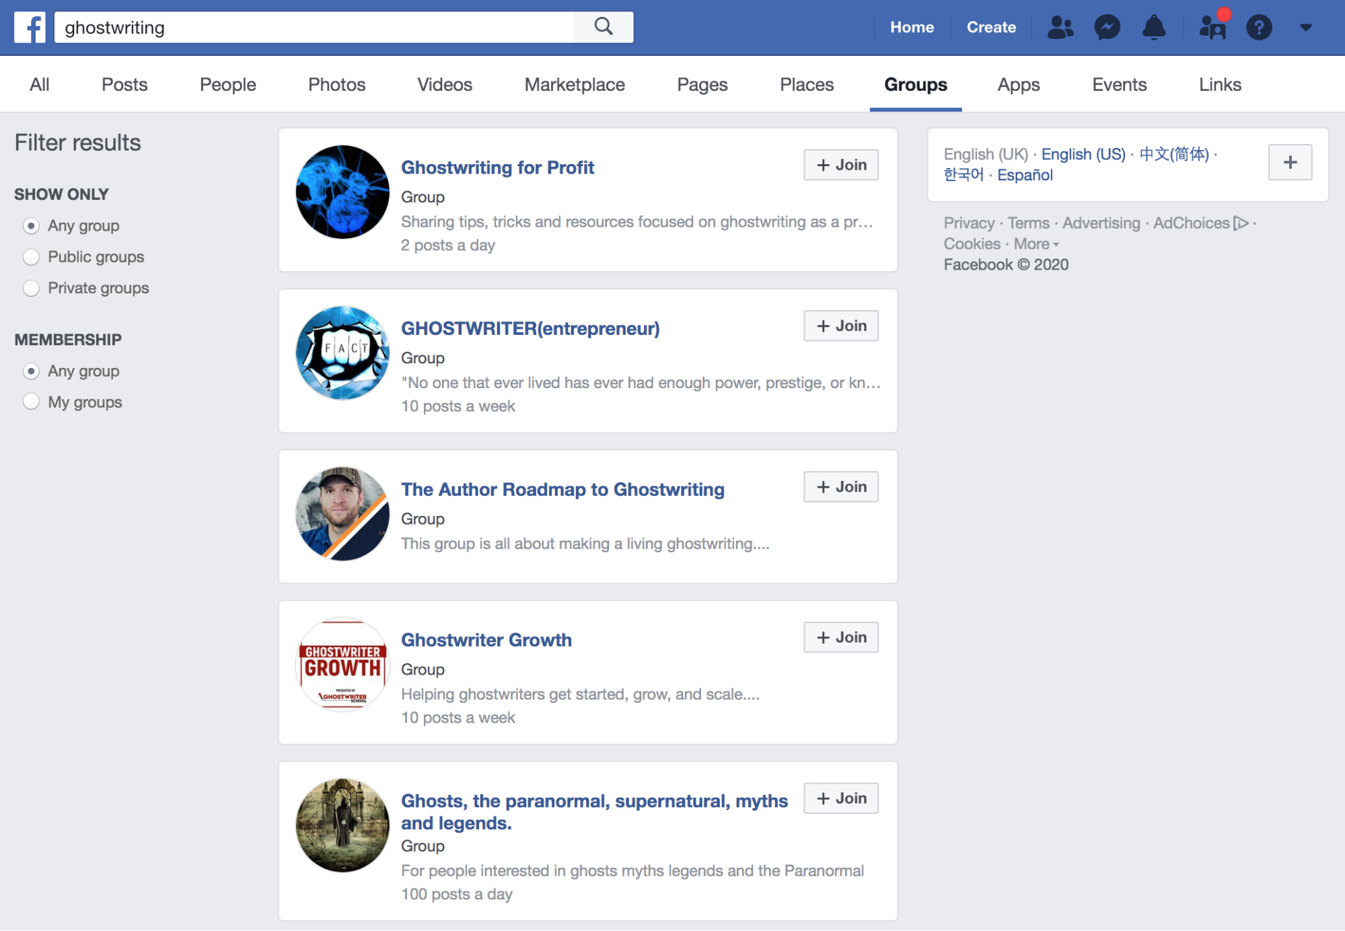This screenshot has height=931, width=1345.
Task: Join the GHOSTWRITER(entrepreneur) group
Action: click(841, 326)
